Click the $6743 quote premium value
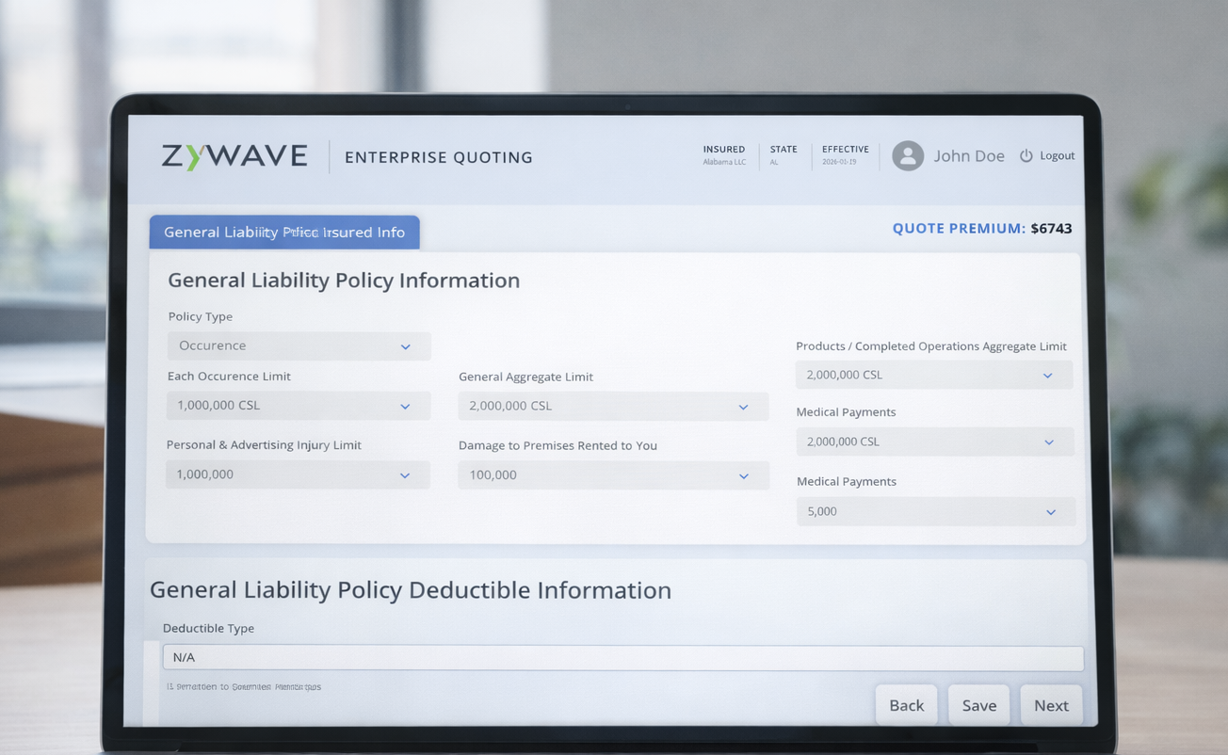Viewport: 1228px width, 755px height. point(1052,228)
